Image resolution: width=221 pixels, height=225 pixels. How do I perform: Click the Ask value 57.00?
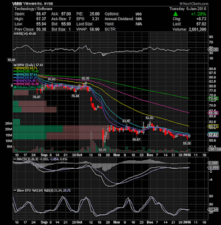tap(66, 14)
